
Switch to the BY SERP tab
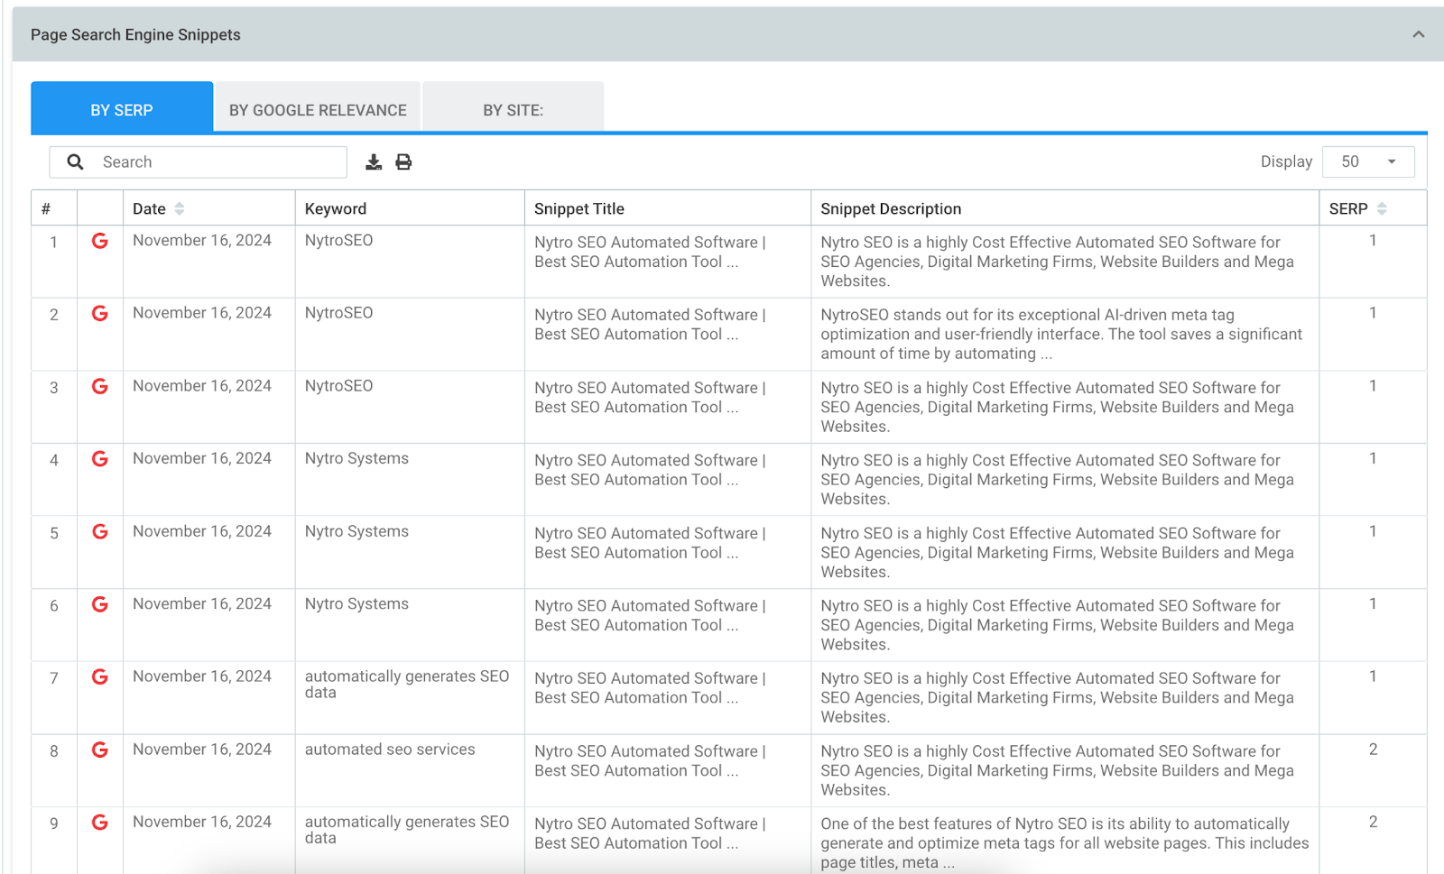click(122, 107)
